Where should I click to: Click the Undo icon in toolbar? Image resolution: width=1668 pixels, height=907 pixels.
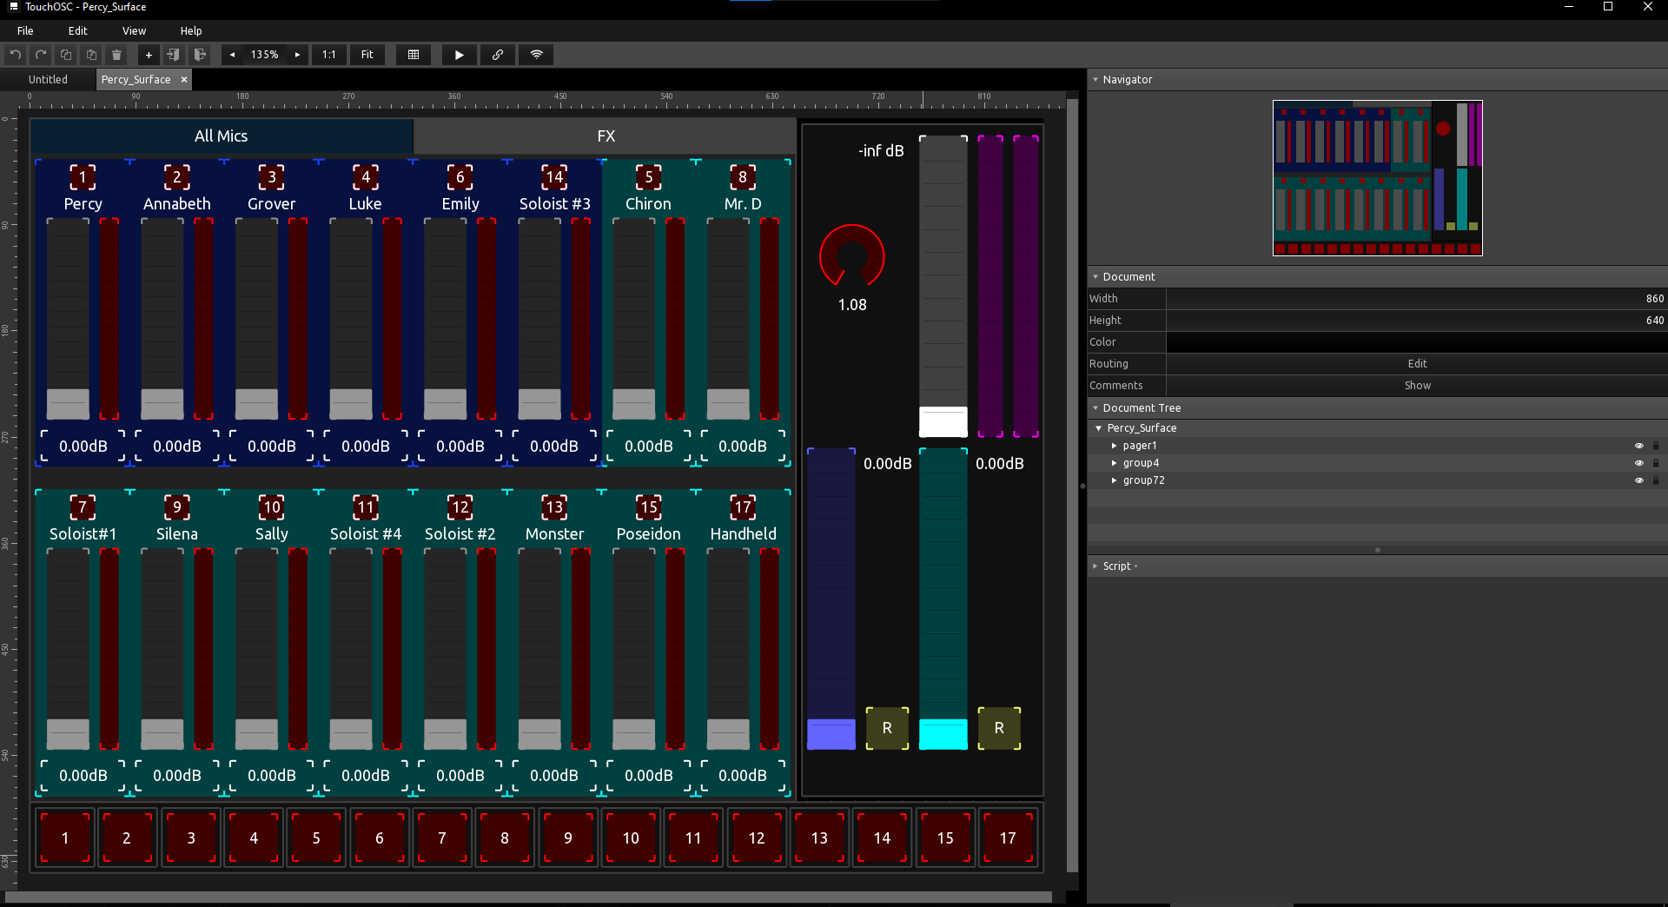16,55
